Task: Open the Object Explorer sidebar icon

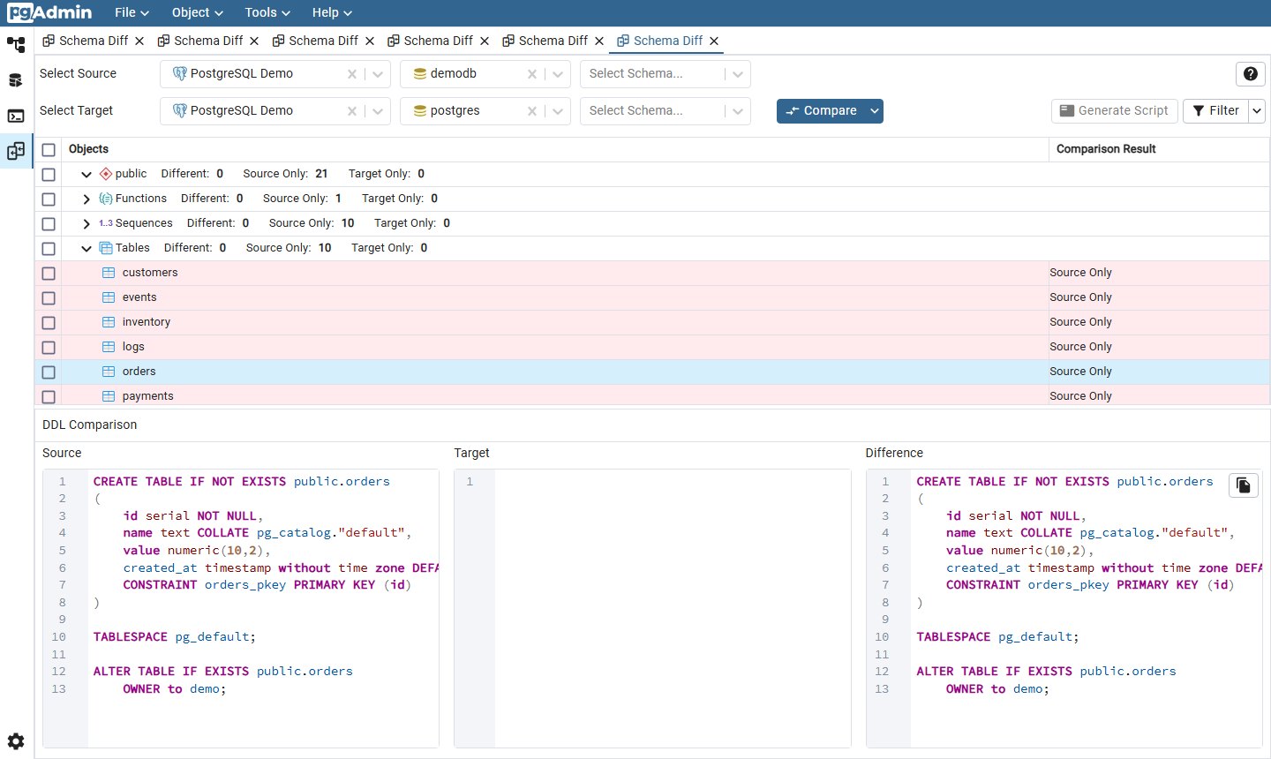Action: pos(16,44)
